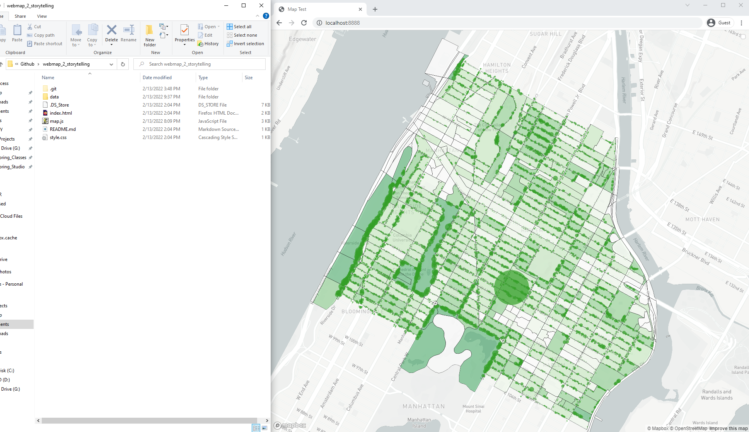
Task: Switch to details view in Explorer
Action: pos(256,428)
